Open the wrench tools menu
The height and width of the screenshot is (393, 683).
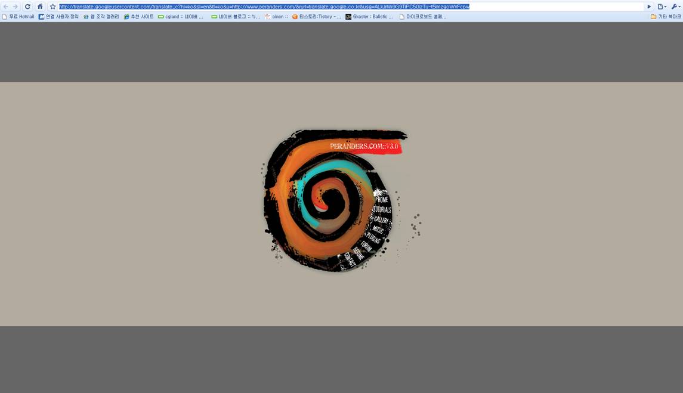pos(675,7)
